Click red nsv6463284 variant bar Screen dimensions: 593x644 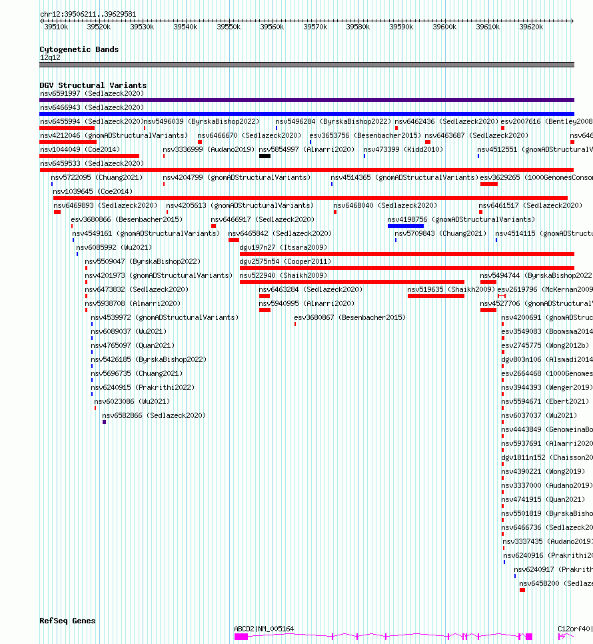pyautogui.click(x=265, y=296)
